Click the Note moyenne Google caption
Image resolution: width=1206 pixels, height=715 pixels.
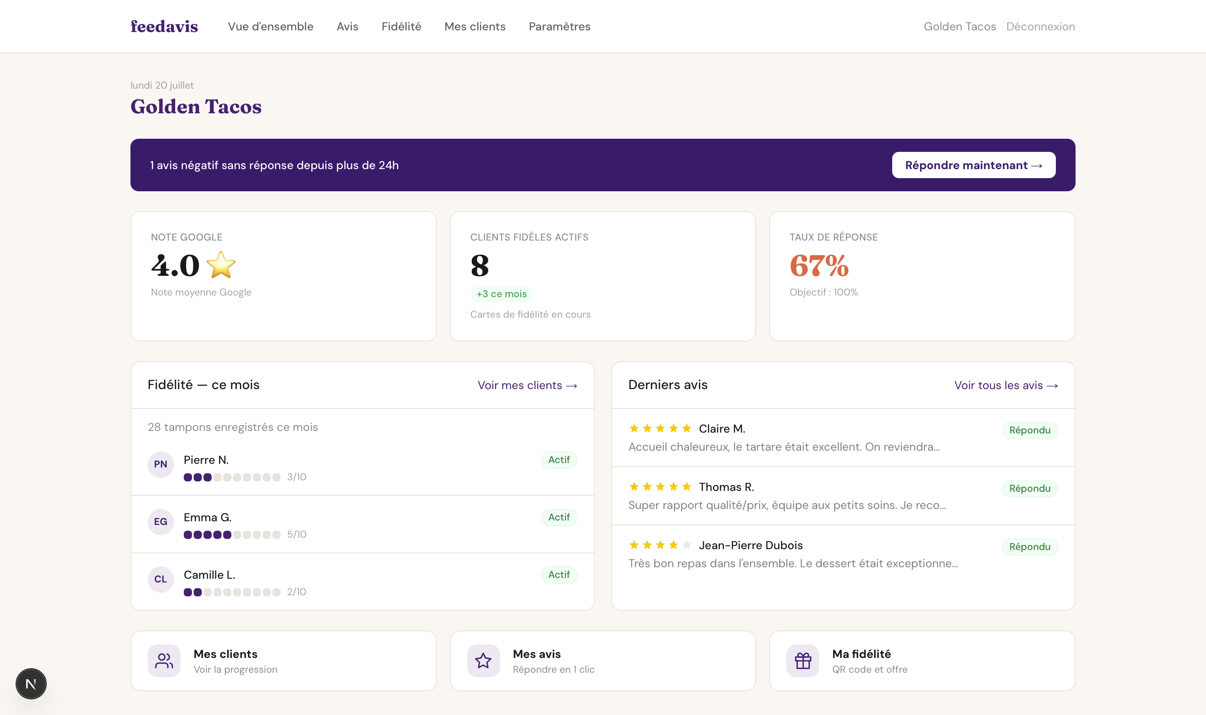point(201,293)
